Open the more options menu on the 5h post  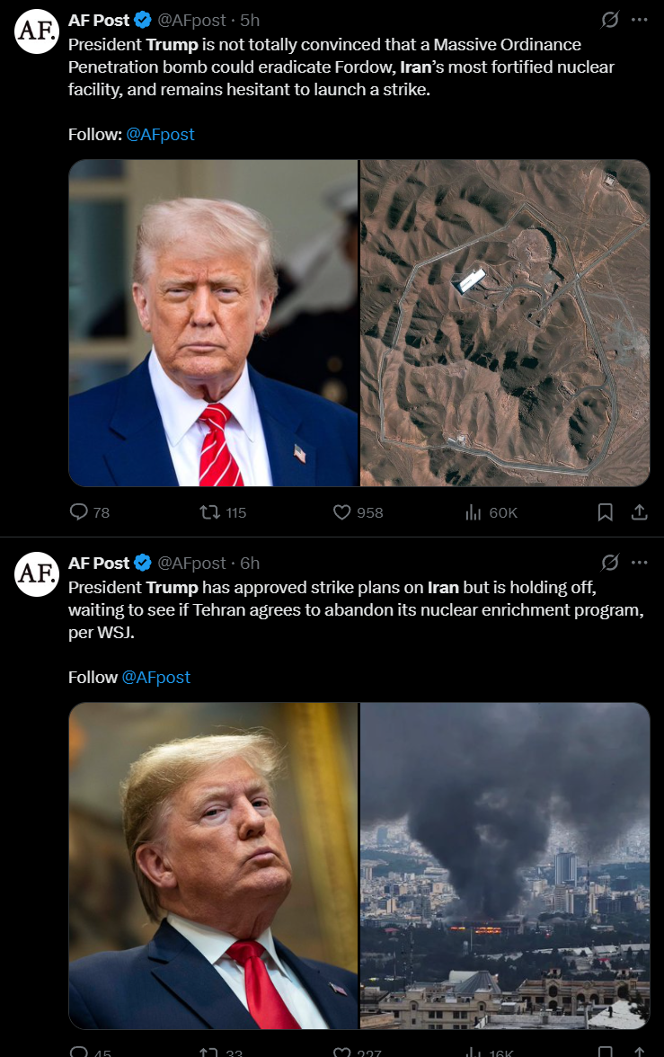coord(640,20)
